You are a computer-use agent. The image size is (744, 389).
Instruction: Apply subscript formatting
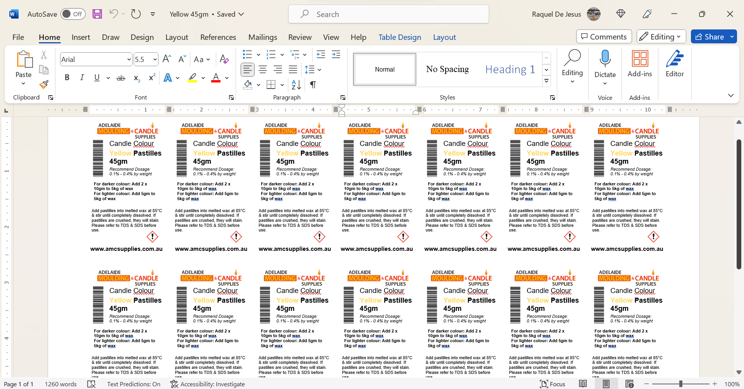(x=137, y=78)
